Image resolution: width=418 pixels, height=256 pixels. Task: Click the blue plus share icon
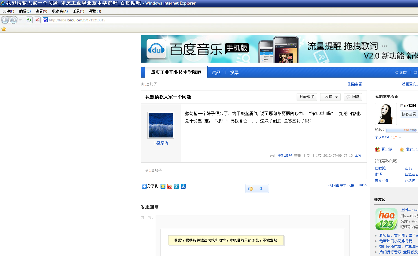click(144, 186)
